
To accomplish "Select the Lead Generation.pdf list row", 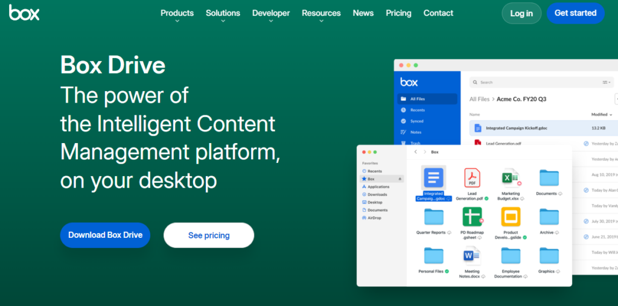I will (544, 144).
